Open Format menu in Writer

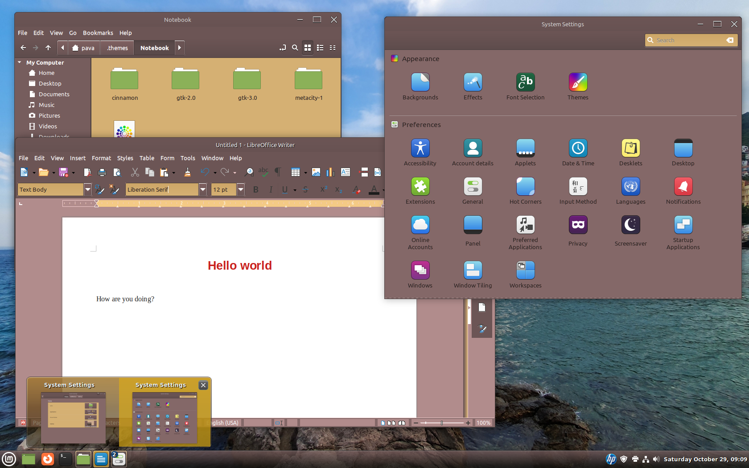pyautogui.click(x=101, y=158)
